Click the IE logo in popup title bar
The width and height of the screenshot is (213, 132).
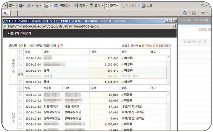pos(5,21)
